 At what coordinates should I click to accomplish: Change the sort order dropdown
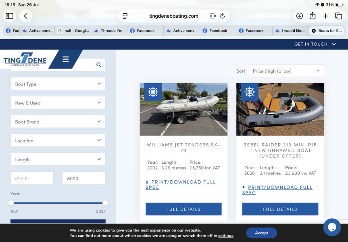(286, 71)
